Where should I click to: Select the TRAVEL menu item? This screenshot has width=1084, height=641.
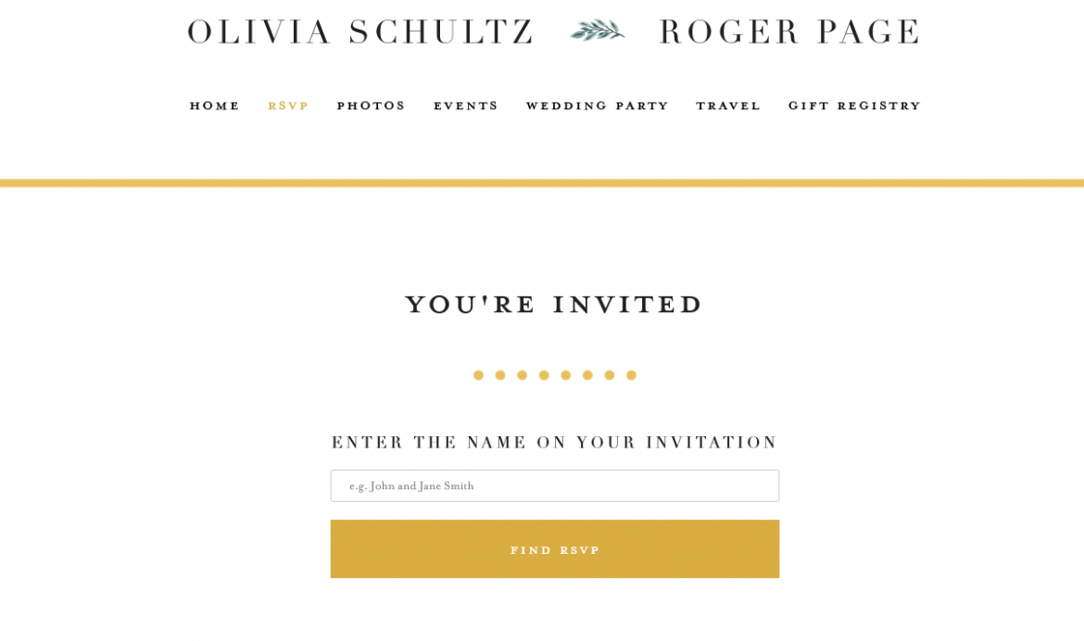pyautogui.click(x=728, y=106)
